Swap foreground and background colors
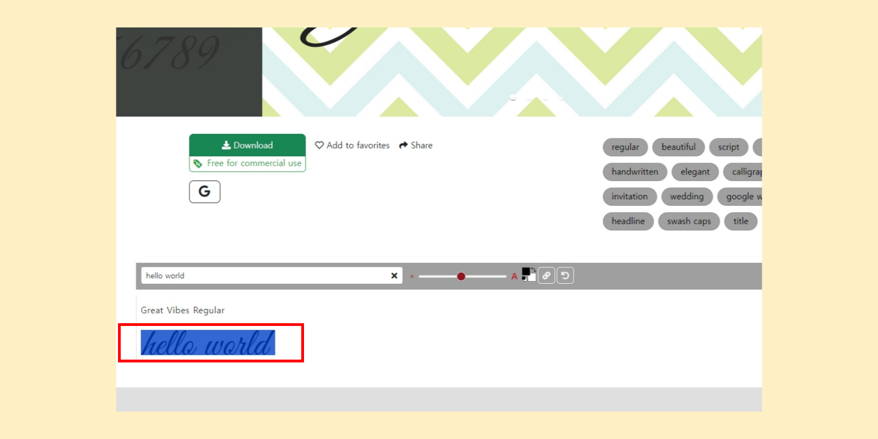The width and height of the screenshot is (878, 439). click(x=533, y=269)
